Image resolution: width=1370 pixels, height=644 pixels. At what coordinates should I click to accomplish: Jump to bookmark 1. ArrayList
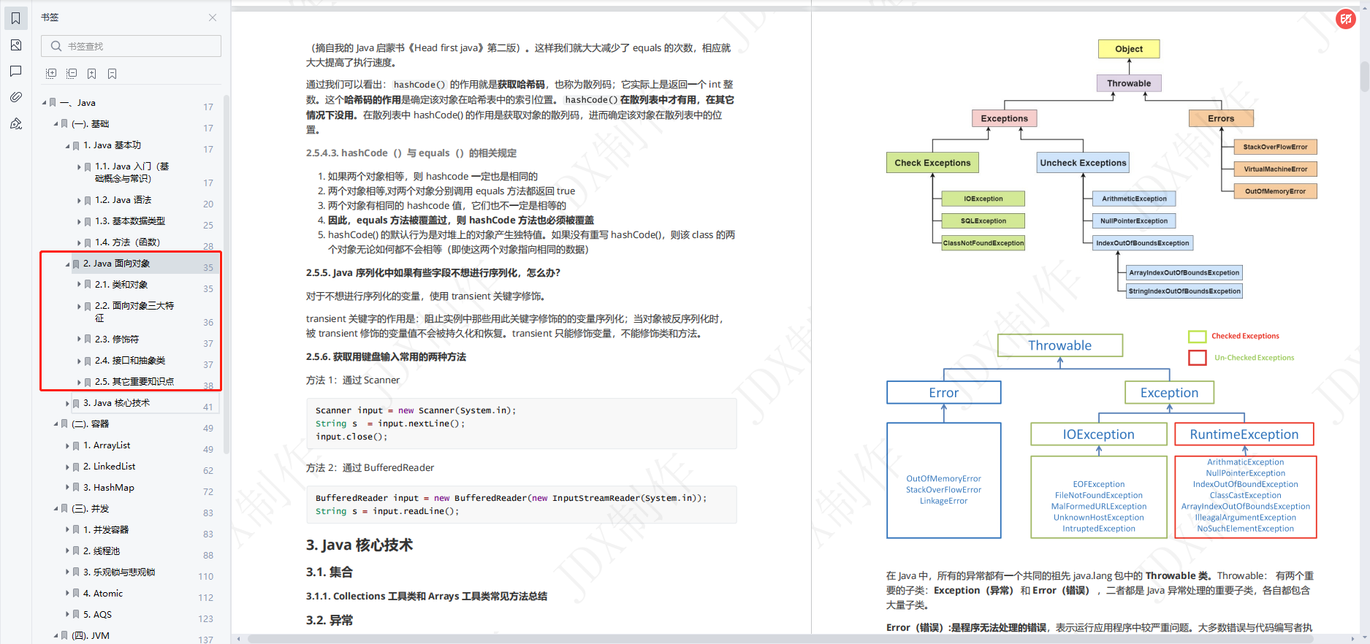point(107,445)
